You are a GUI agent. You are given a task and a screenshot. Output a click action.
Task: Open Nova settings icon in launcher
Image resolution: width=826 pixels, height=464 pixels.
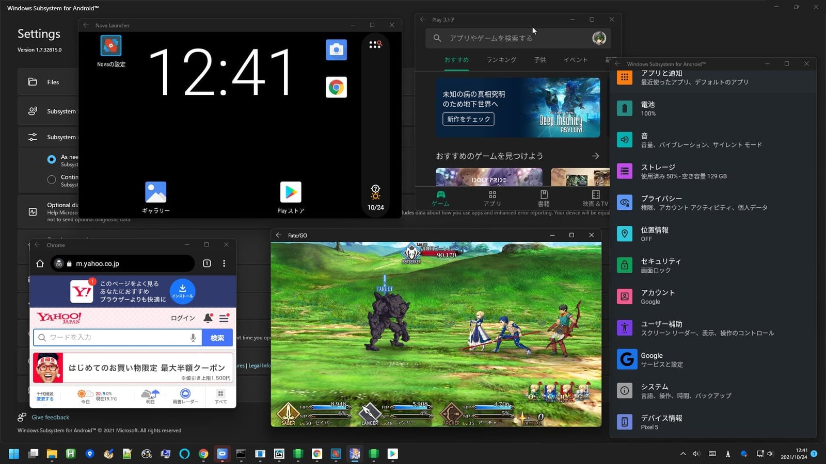pos(110,46)
